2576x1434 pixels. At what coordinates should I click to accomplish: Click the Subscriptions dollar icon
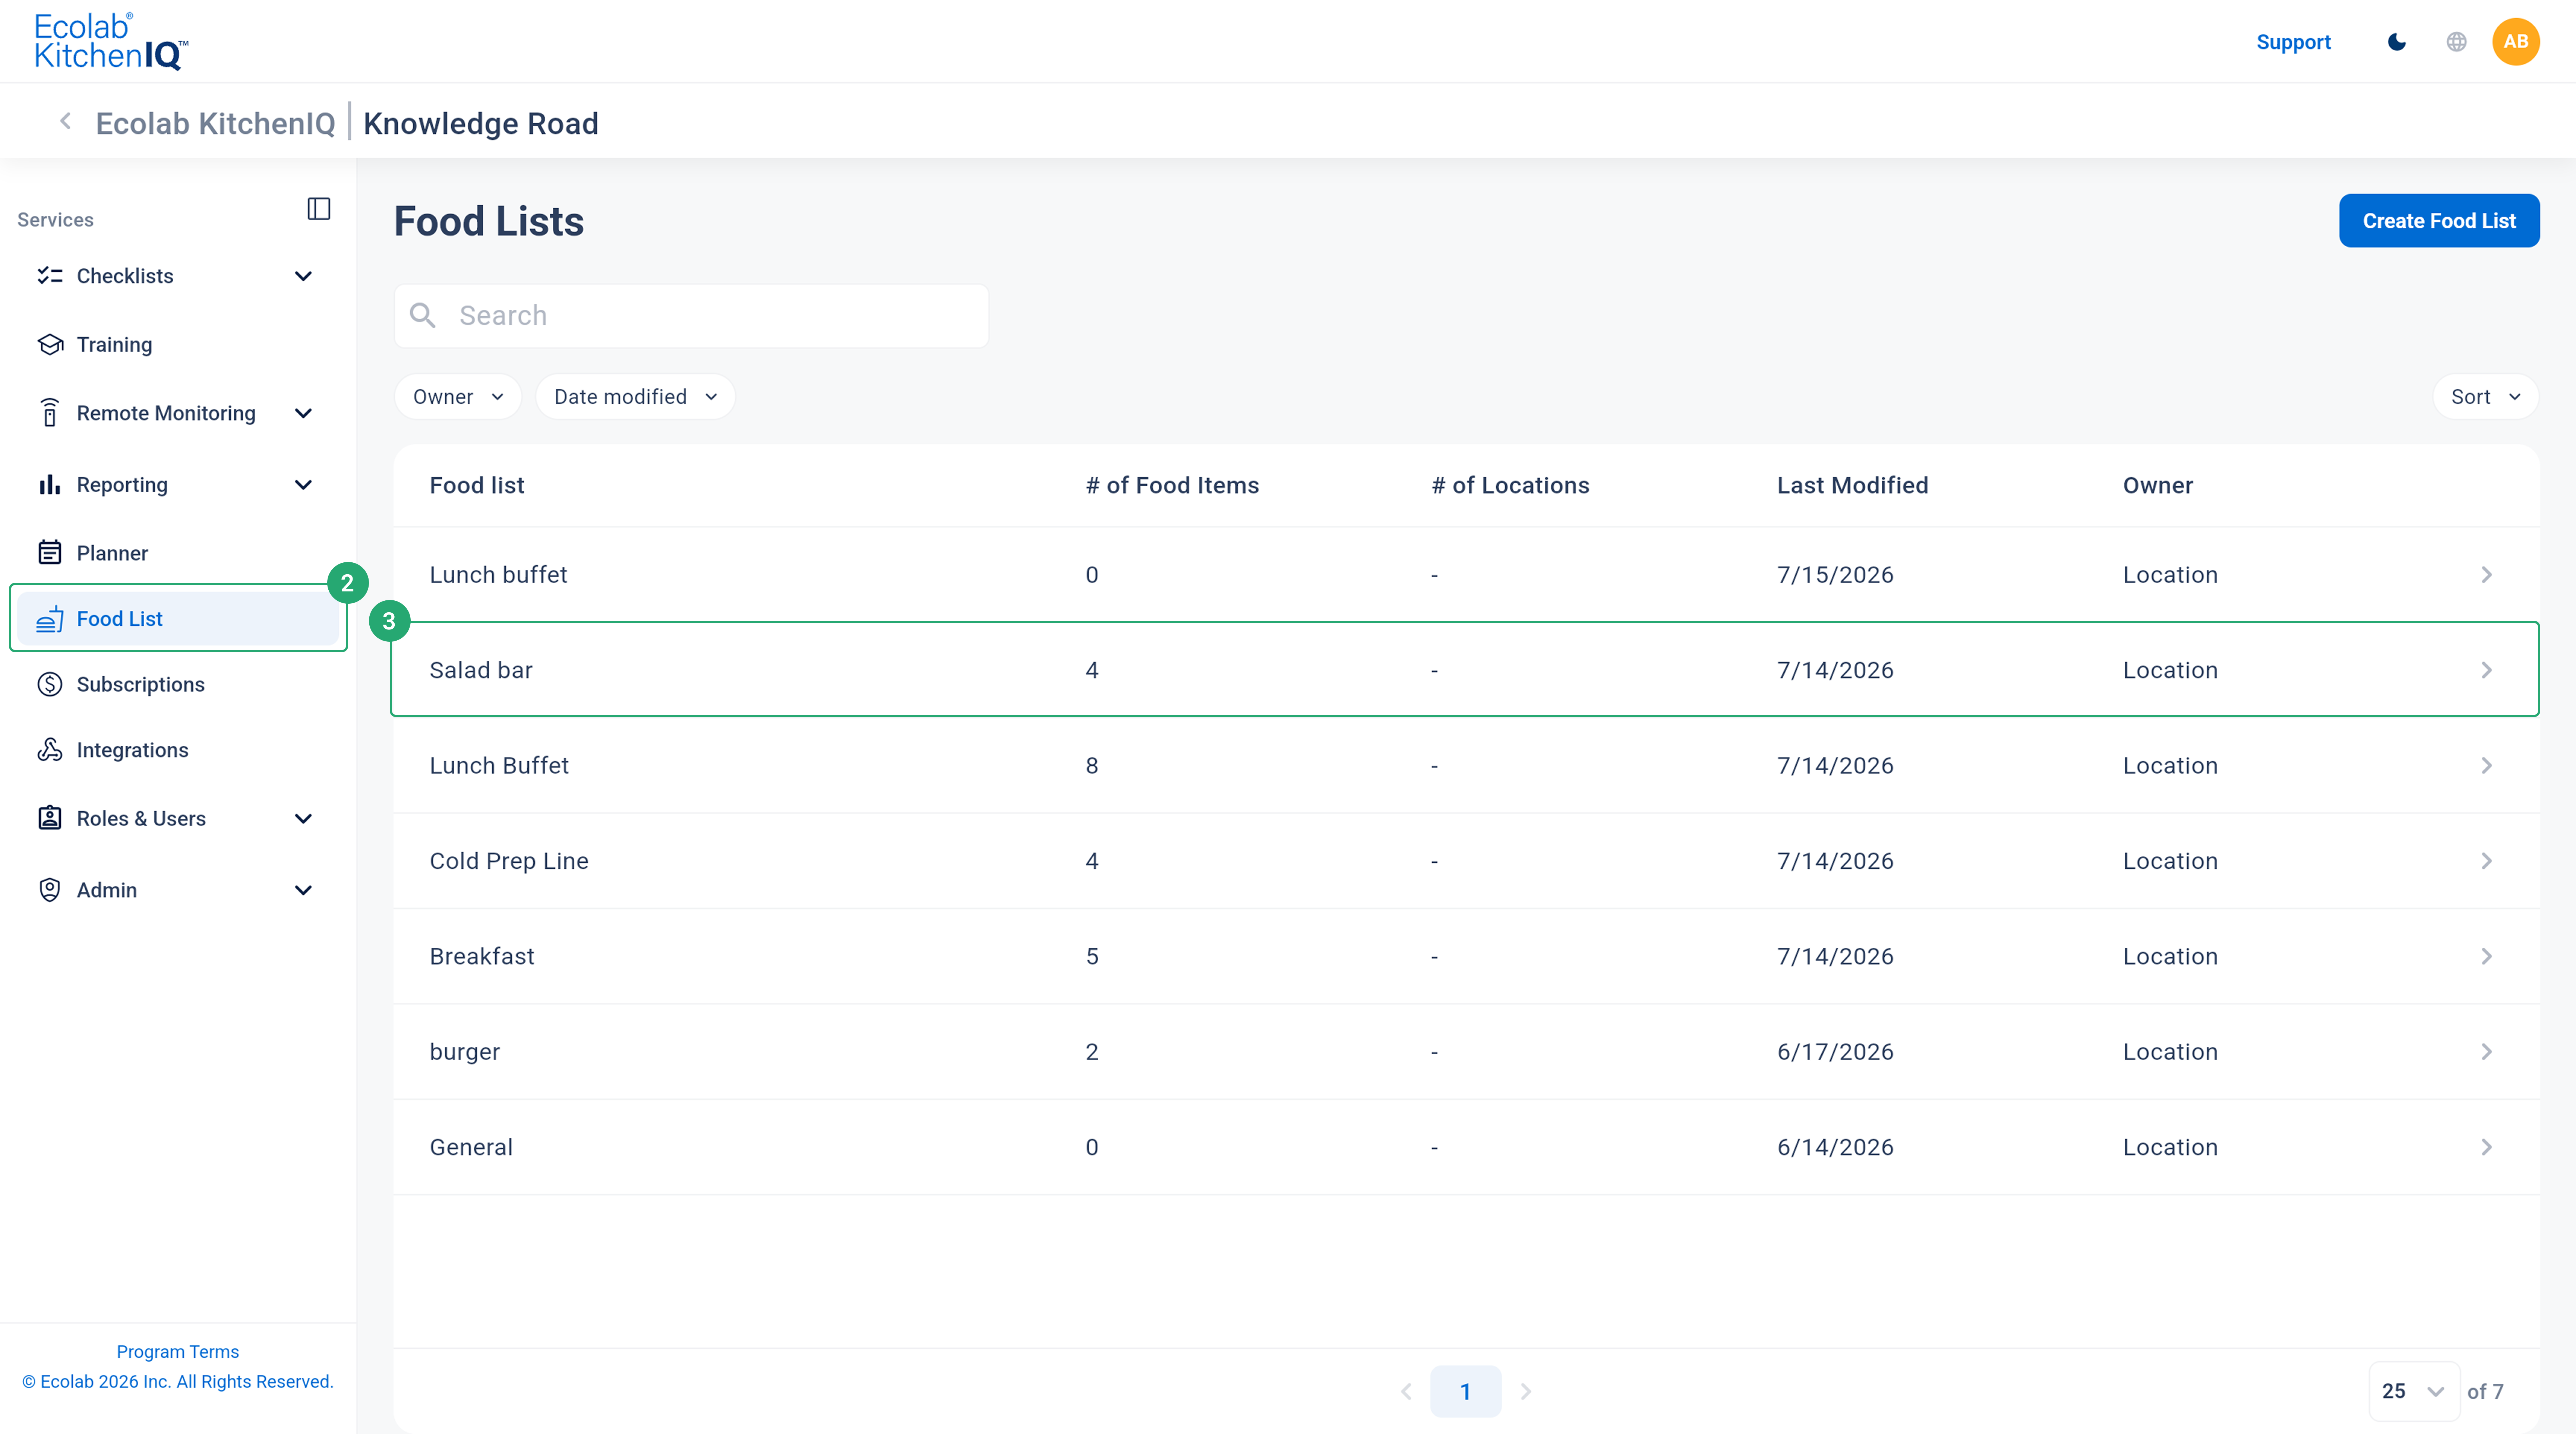(x=50, y=685)
